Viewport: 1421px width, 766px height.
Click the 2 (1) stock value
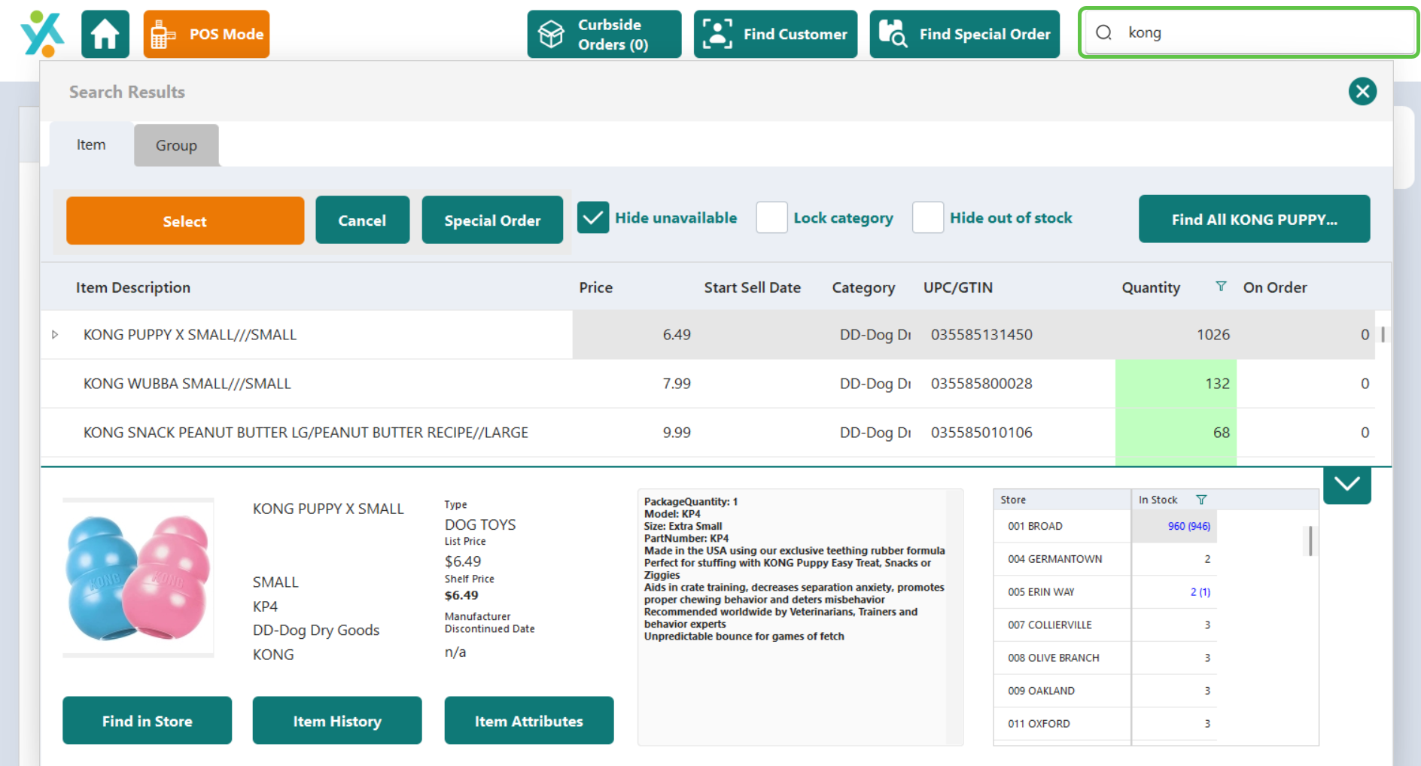pyautogui.click(x=1200, y=592)
